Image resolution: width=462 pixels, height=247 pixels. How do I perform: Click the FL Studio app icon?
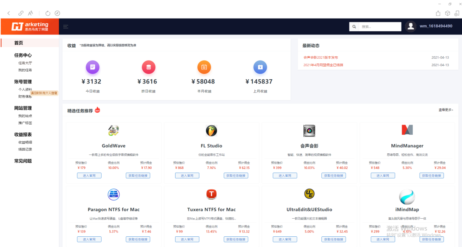(211, 131)
